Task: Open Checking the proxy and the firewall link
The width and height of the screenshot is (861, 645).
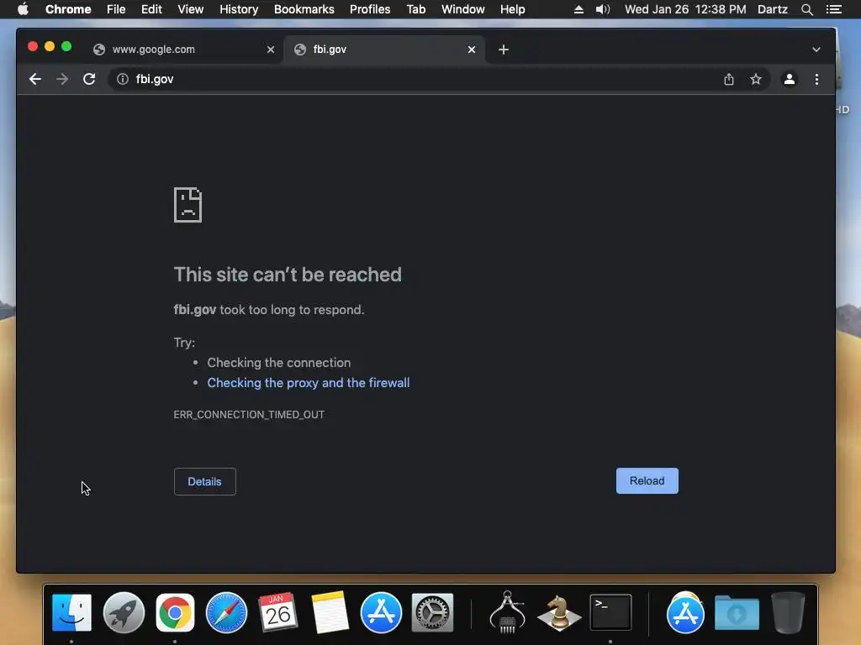Action: point(308,383)
